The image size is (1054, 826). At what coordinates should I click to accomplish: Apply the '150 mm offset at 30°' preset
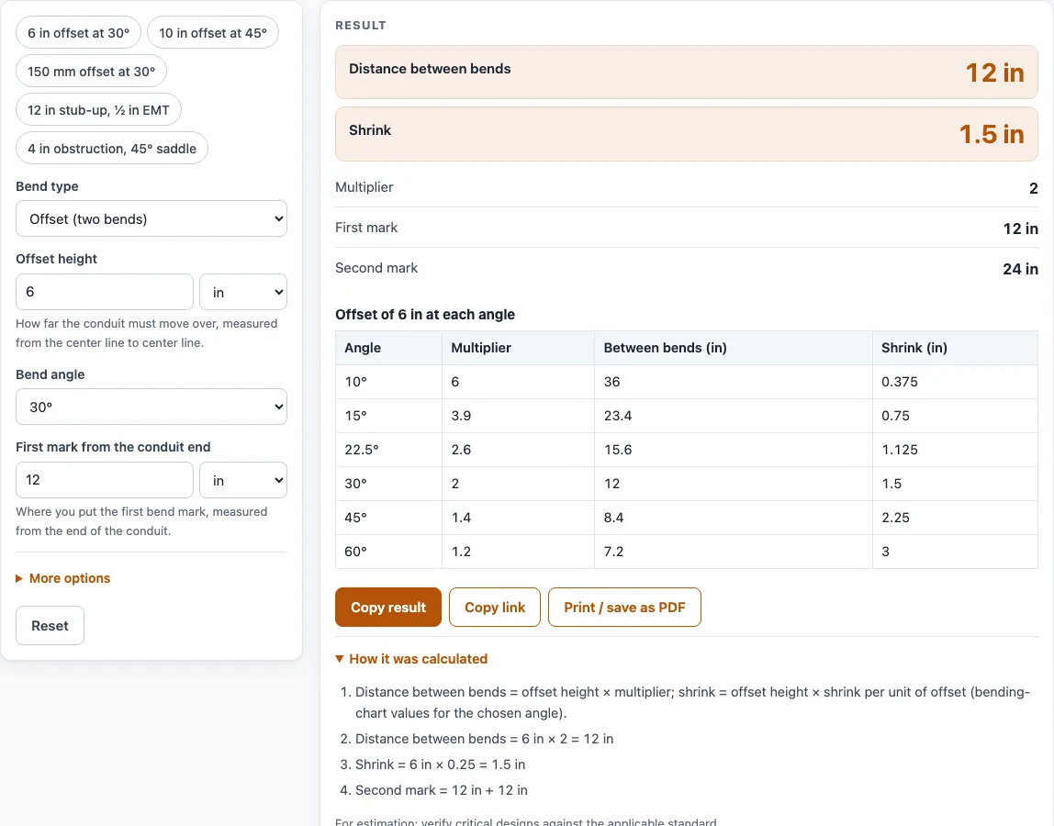coord(92,72)
